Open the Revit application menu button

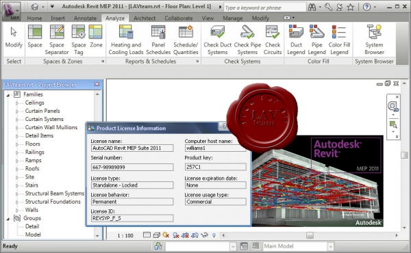[x=10, y=10]
